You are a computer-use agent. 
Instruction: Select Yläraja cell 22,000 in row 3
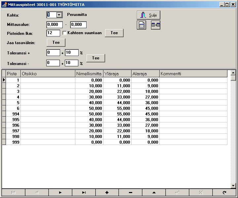point(117,92)
